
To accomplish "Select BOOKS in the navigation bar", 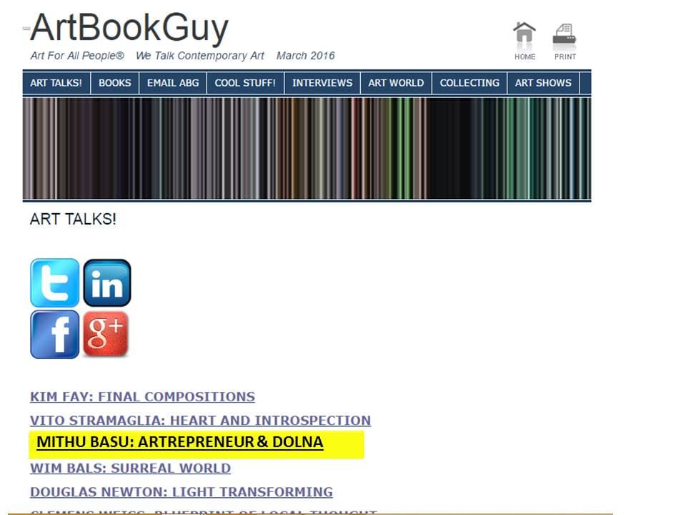I will click(x=114, y=83).
